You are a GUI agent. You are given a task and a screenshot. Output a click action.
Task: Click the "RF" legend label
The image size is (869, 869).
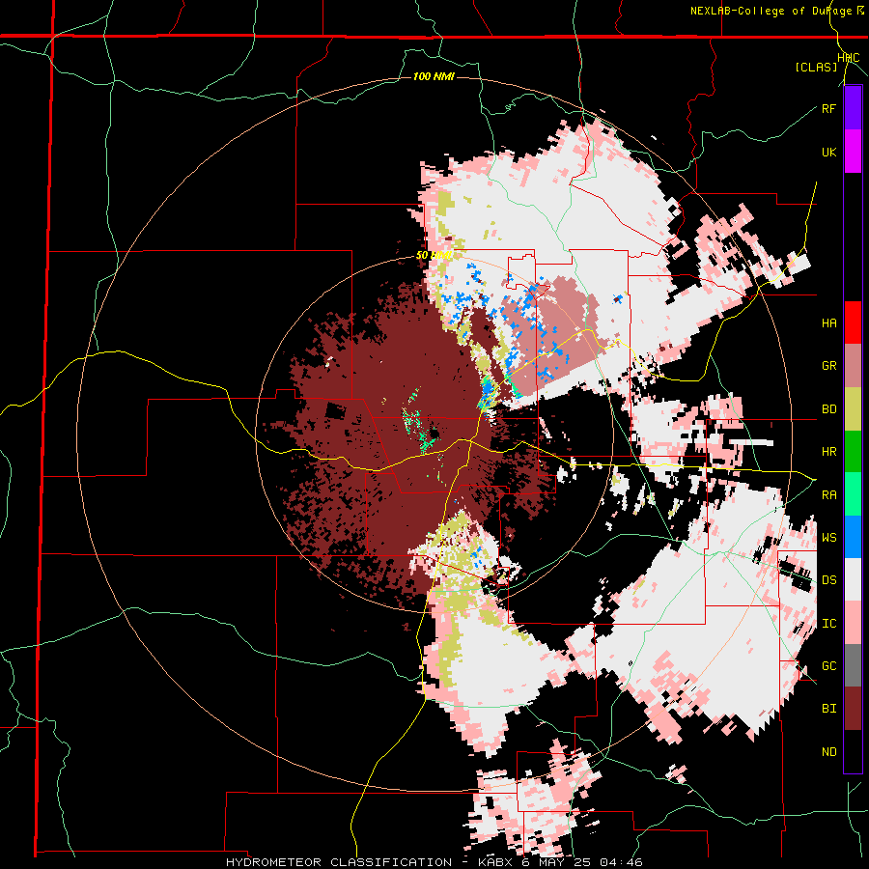tap(829, 108)
